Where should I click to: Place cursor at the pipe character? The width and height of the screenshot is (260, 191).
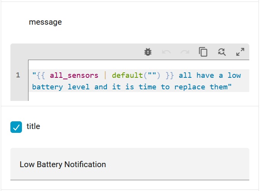[105, 75]
